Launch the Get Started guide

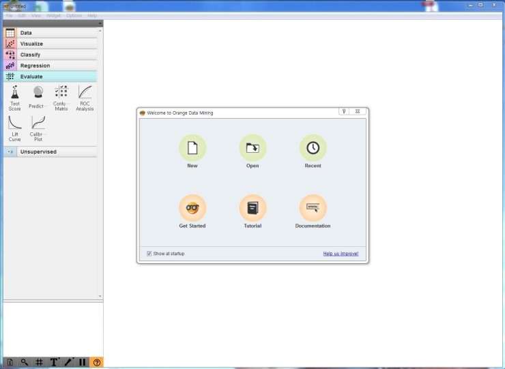click(x=192, y=208)
